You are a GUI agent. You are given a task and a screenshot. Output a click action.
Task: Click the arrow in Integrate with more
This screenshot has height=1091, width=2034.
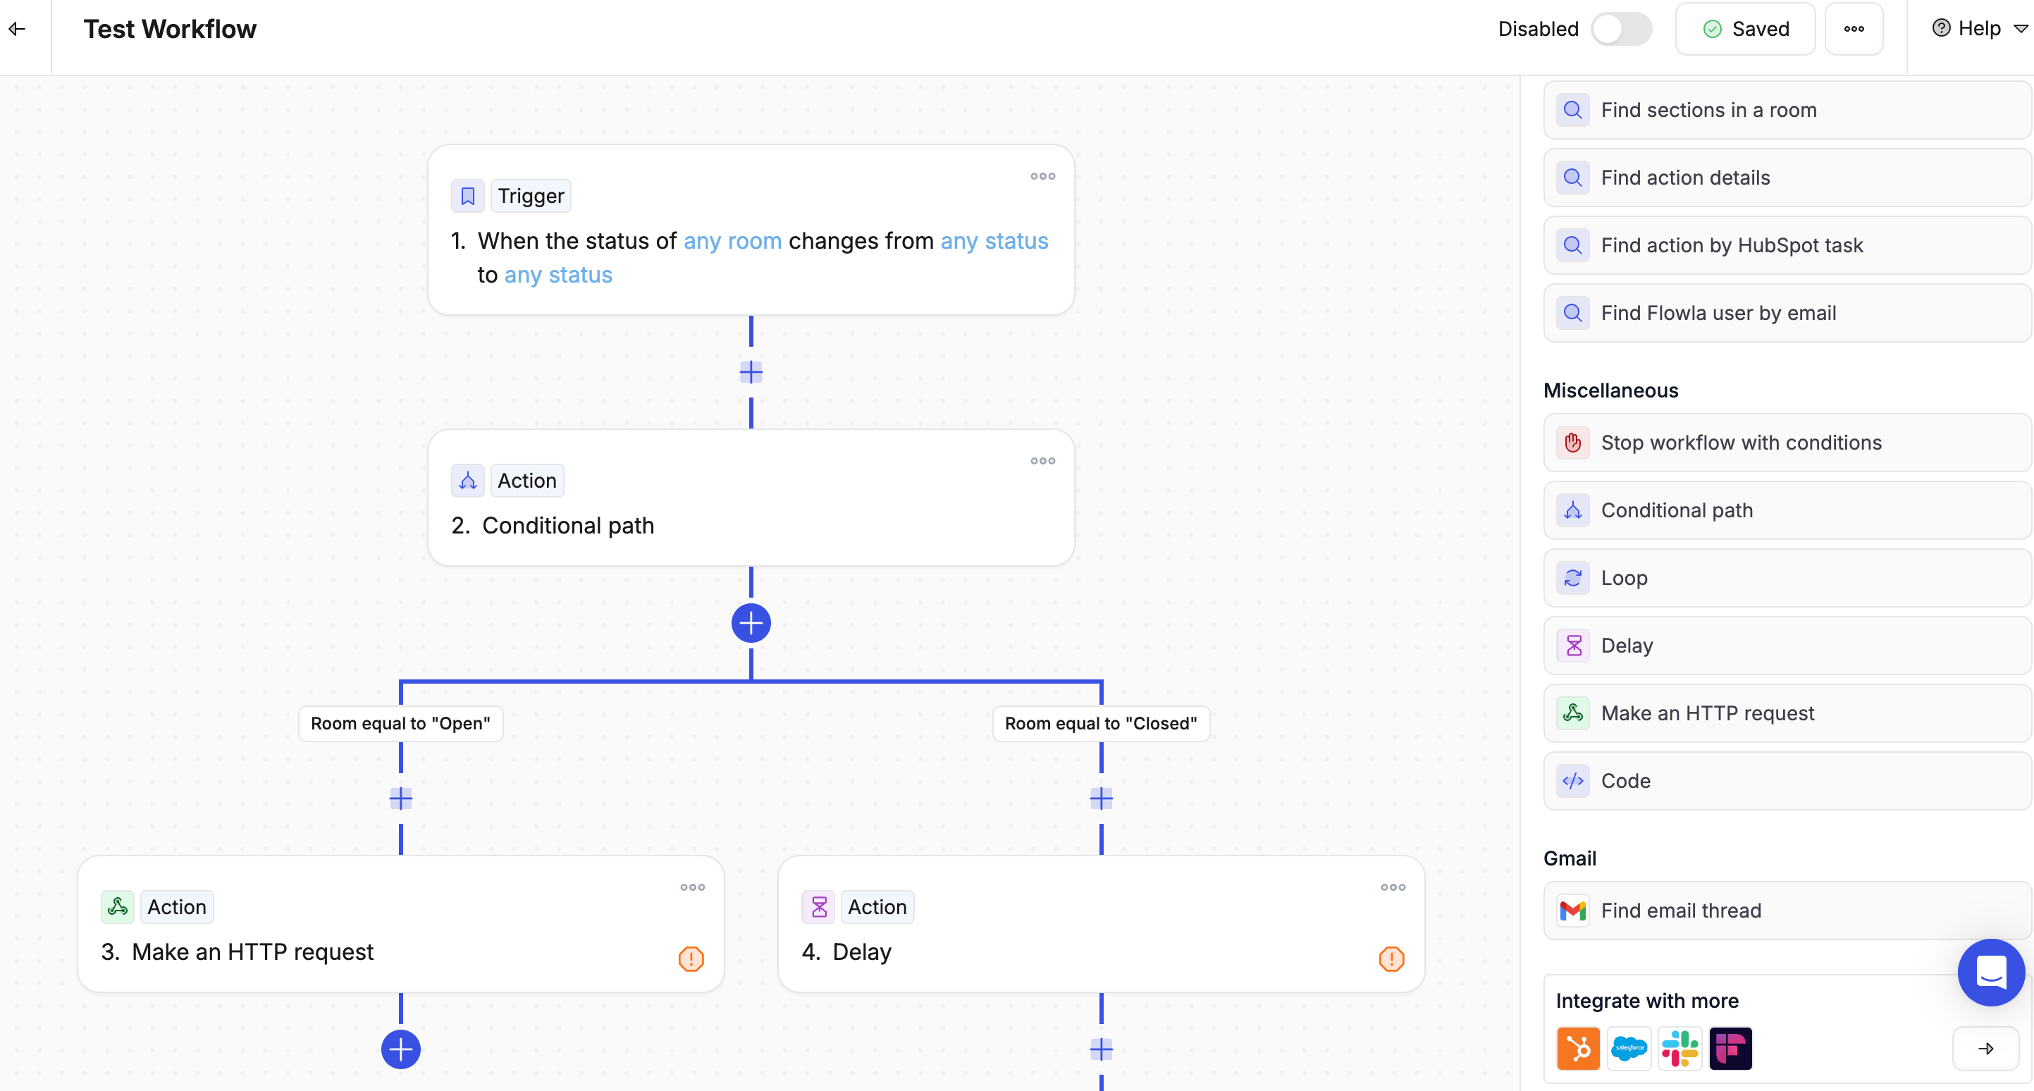pos(1986,1049)
